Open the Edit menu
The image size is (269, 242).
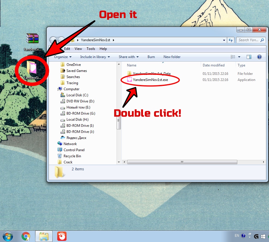pyautogui.click(x=67, y=49)
